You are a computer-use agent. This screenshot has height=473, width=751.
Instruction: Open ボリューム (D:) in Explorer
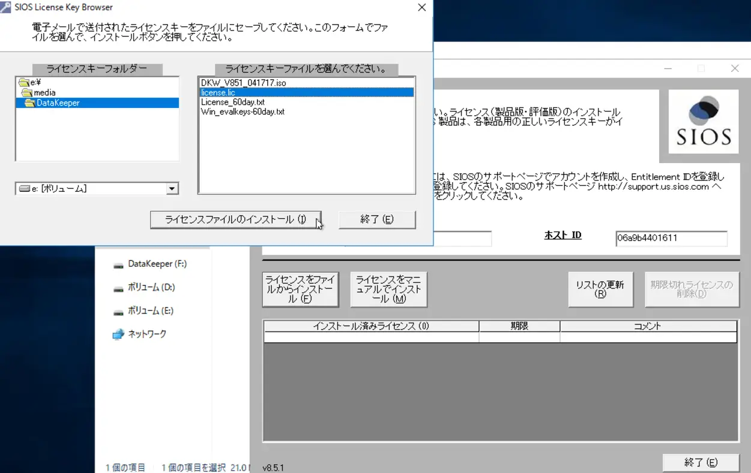(x=151, y=287)
